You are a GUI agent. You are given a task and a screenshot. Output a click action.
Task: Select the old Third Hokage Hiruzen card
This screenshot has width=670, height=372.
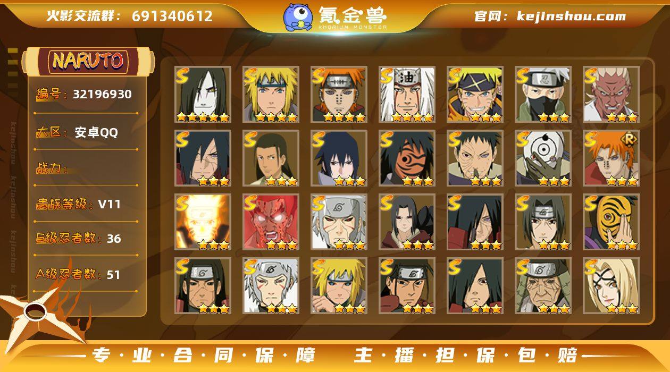(x=543, y=286)
